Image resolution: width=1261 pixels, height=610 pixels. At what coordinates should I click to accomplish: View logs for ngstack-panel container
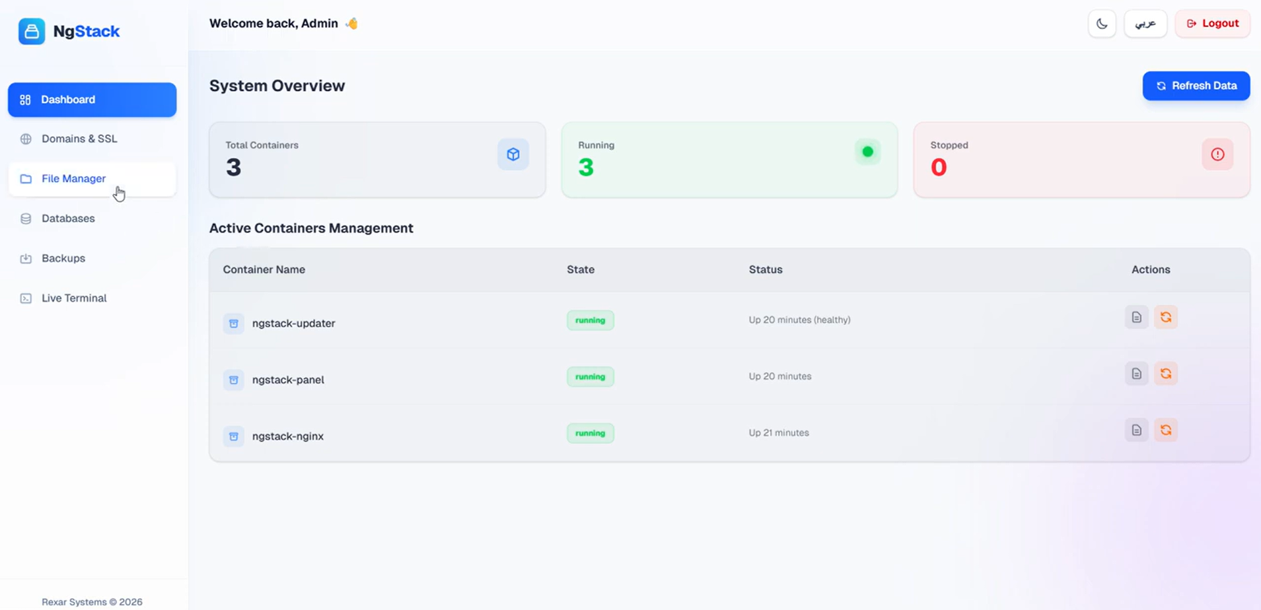[x=1136, y=374]
